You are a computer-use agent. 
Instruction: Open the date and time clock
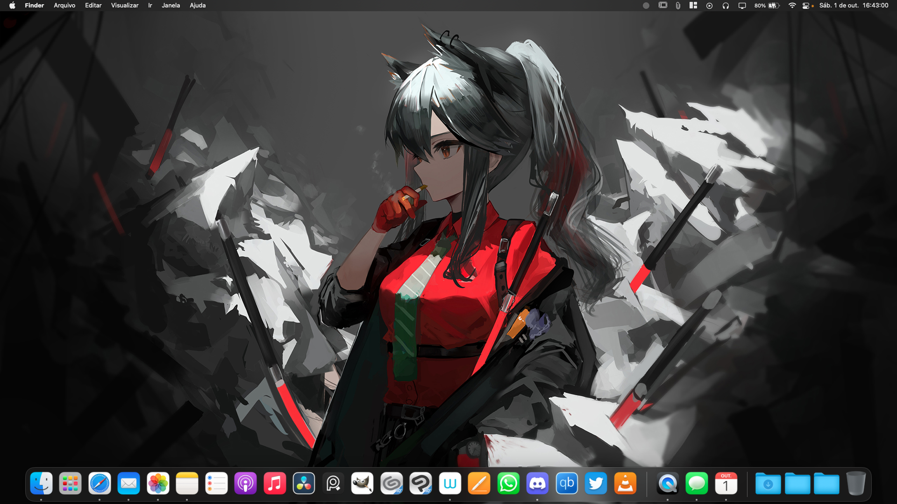[x=854, y=6]
